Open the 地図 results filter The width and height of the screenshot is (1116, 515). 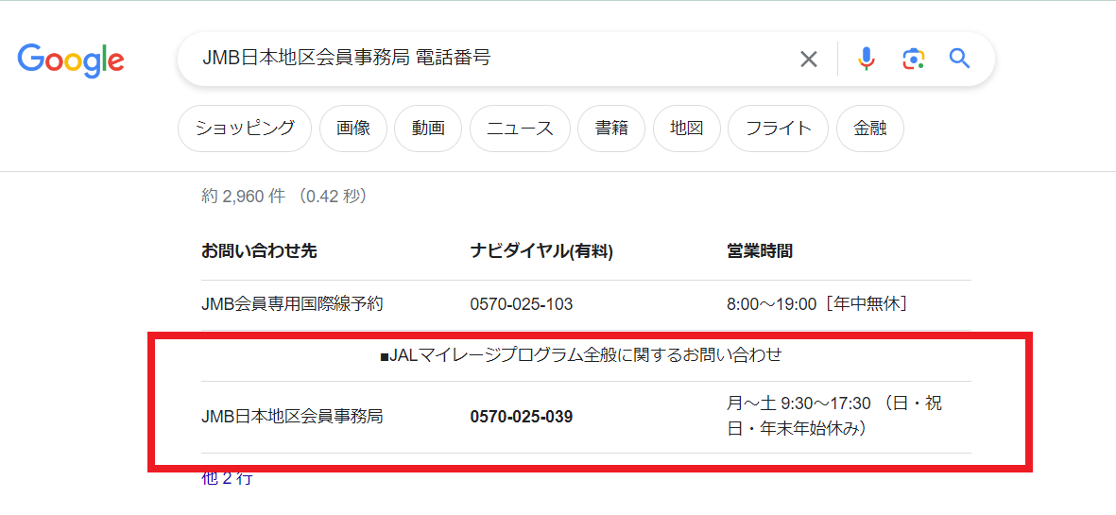[x=686, y=129]
